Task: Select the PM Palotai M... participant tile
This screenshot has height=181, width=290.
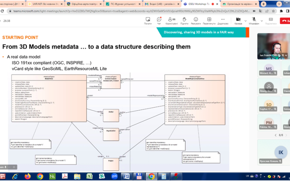Action: click(269, 122)
